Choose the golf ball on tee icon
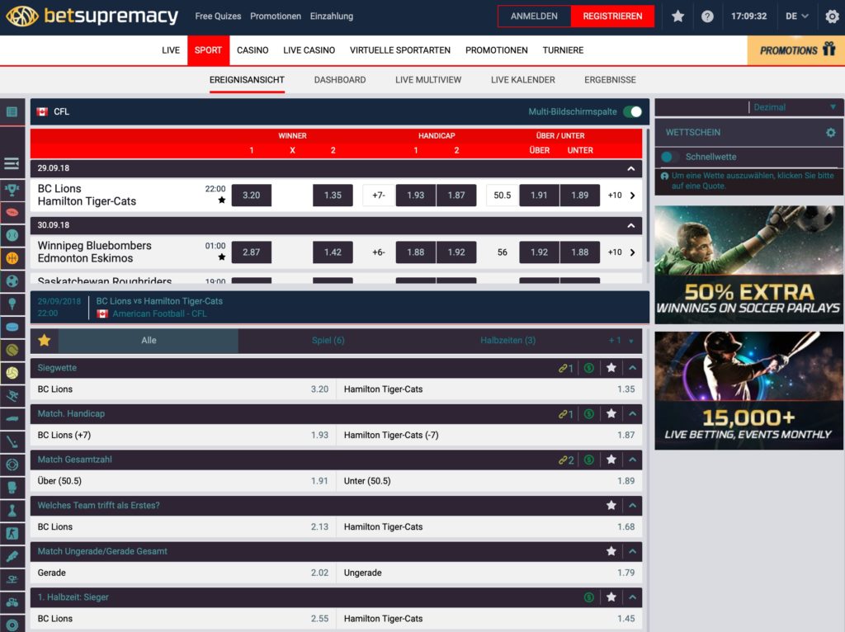The image size is (845, 632). coord(12,304)
